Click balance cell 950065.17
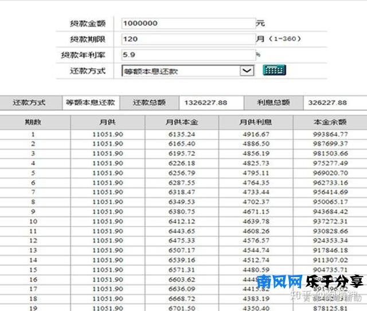 pyautogui.click(x=330, y=202)
